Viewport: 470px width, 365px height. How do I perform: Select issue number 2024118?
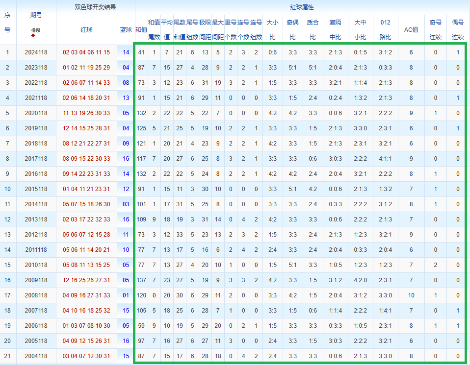tap(36, 52)
